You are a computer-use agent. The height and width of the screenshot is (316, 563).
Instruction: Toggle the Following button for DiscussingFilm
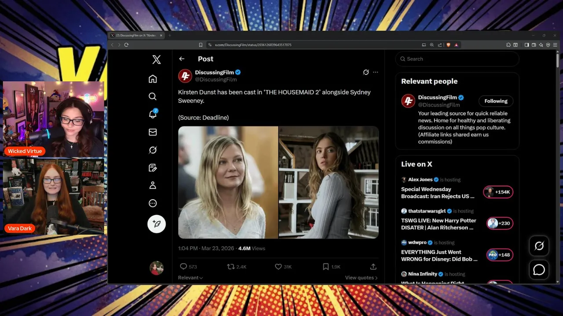496,101
